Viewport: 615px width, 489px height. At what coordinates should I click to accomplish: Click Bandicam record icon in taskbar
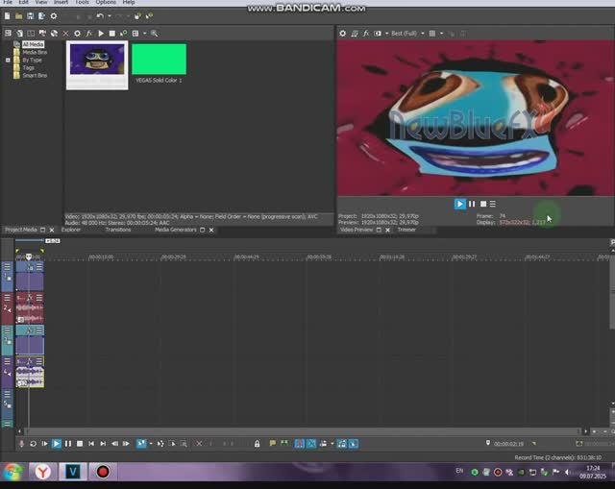(x=103, y=472)
